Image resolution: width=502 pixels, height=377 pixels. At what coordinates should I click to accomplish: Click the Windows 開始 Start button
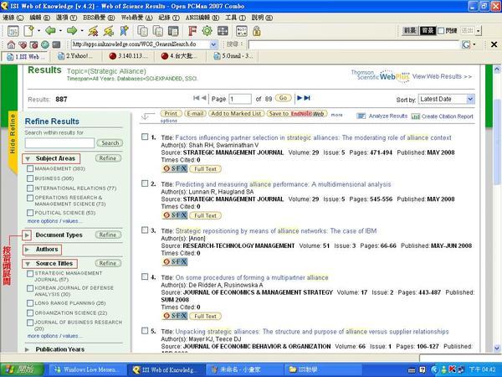pyautogui.click(x=22, y=369)
